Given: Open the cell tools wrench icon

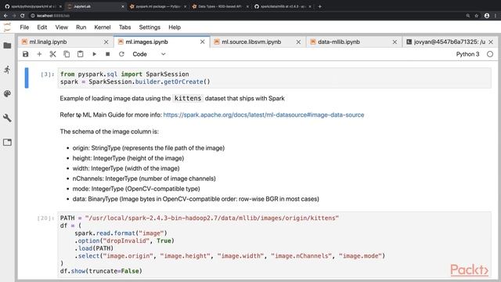Looking at the screenshot, I should tap(7, 118).
